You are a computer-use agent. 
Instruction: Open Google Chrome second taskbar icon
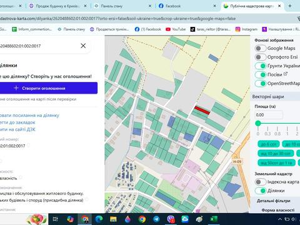(x=142, y=219)
